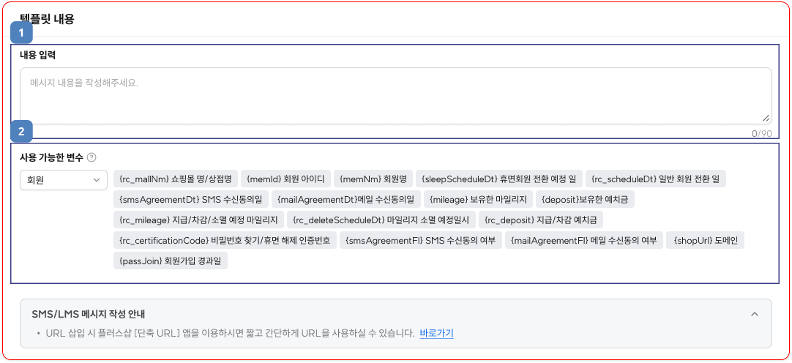The width and height of the screenshot is (792, 363).
Task: Grab the textarea resize handle corner
Action: (x=766, y=118)
